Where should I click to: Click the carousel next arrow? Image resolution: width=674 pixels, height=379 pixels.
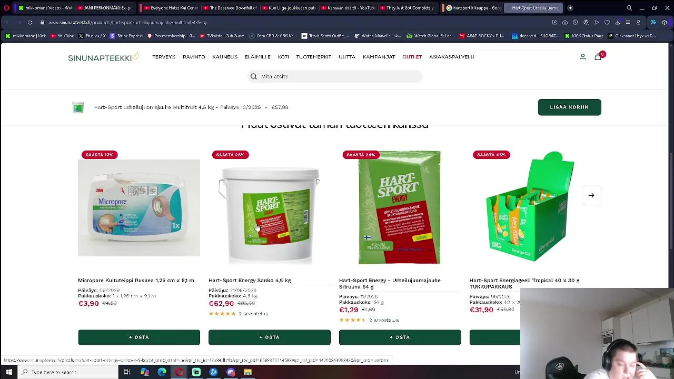[591, 195]
